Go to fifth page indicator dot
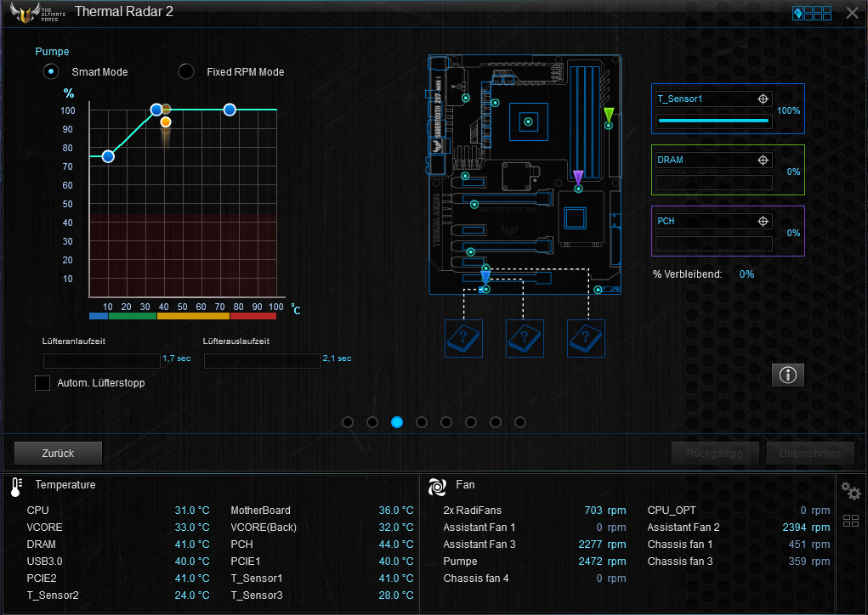The width and height of the screenshot is (868, 615). 446,422
